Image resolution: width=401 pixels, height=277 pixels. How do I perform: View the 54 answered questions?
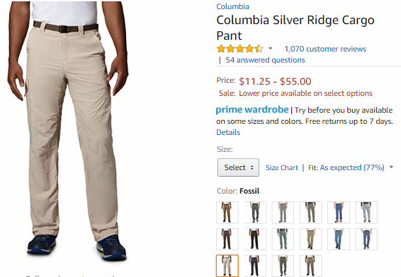pos(265,60)
